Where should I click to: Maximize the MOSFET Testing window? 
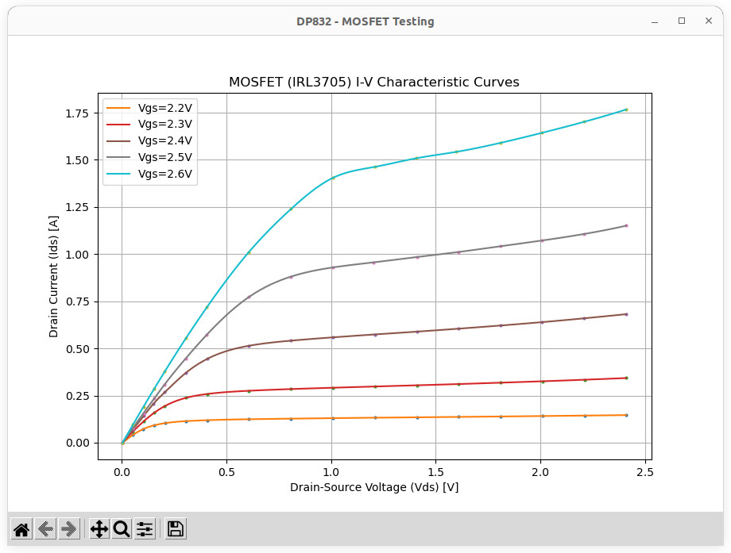click(x=682, y=21)
